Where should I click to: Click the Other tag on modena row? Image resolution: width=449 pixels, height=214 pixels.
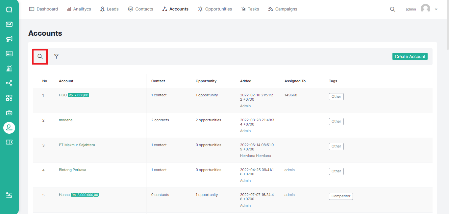click(336, 122)
